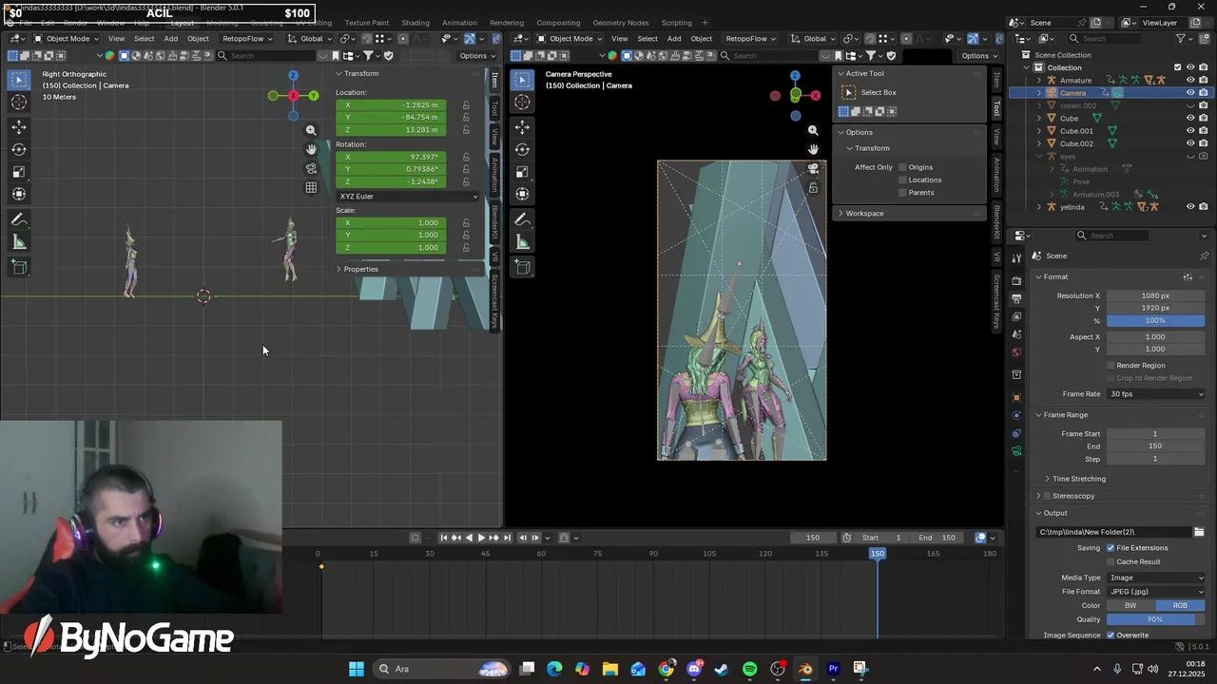Viewport: 1217px width, 684px height.
Task: Click the zoom magnifier in camera viewport
Action: click(813, 130)
